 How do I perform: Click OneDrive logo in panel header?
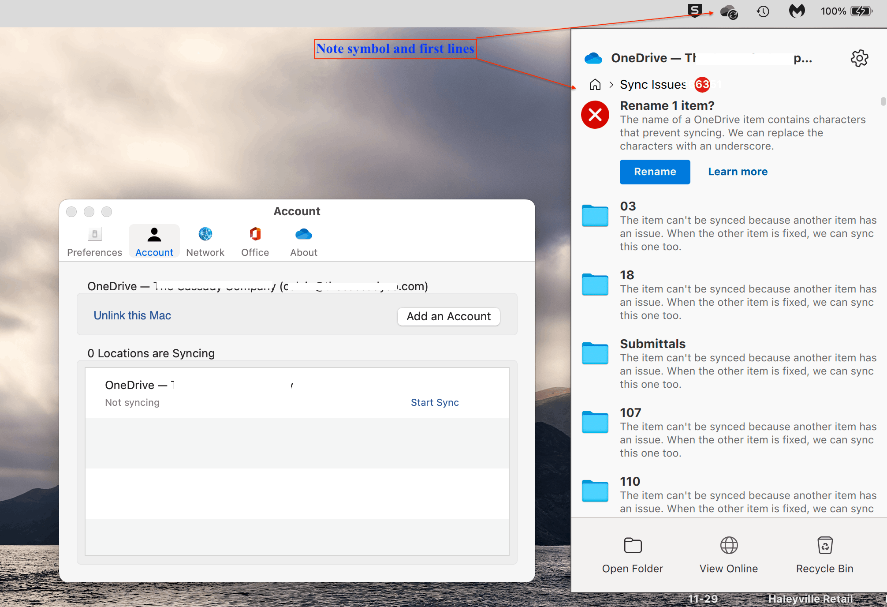point(593,58)
